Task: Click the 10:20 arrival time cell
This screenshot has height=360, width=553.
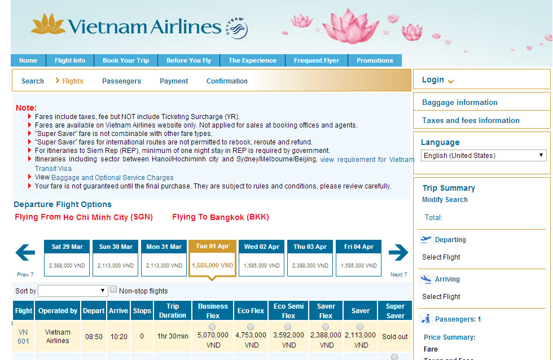Action: click(x=118, y=337)
